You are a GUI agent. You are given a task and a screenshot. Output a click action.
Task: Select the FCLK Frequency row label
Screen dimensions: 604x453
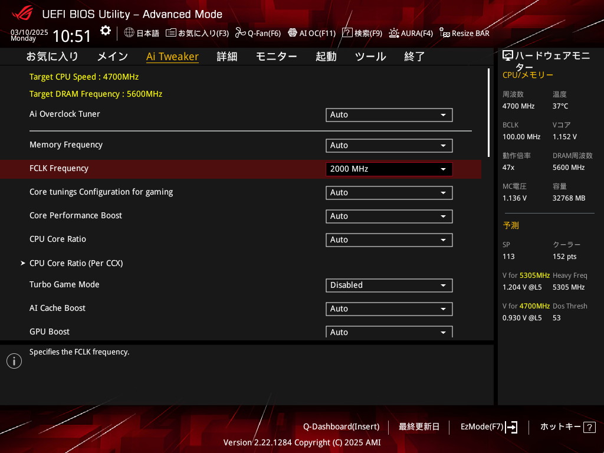click(59, 168)
